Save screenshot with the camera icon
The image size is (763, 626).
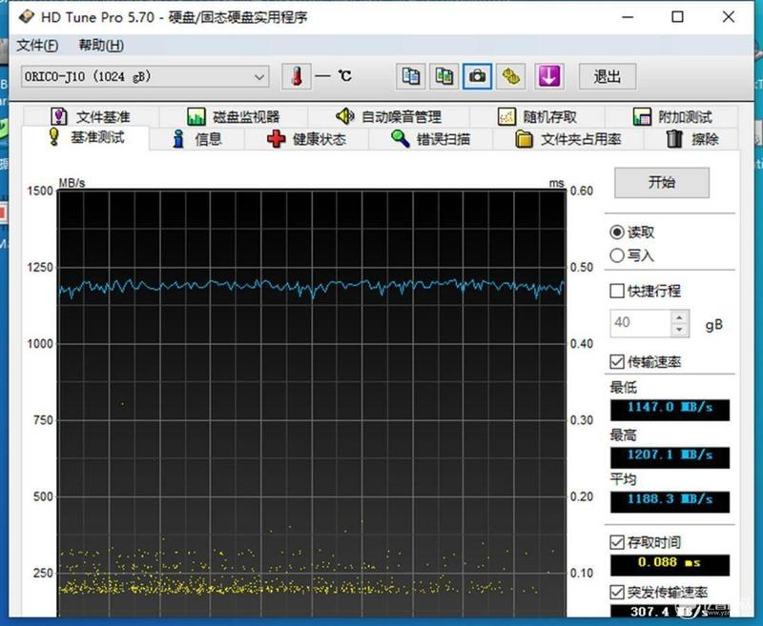(477, 76)
